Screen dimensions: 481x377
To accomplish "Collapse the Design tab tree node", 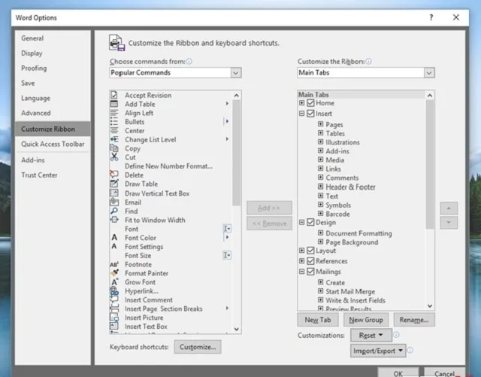I will 302,222.
